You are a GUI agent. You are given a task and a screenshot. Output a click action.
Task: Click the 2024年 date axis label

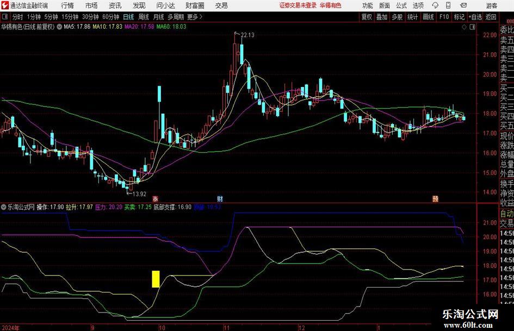pos(10,328)
